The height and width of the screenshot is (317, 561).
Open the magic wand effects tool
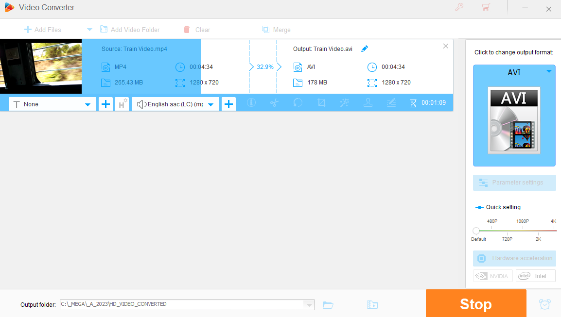[345, 103]
